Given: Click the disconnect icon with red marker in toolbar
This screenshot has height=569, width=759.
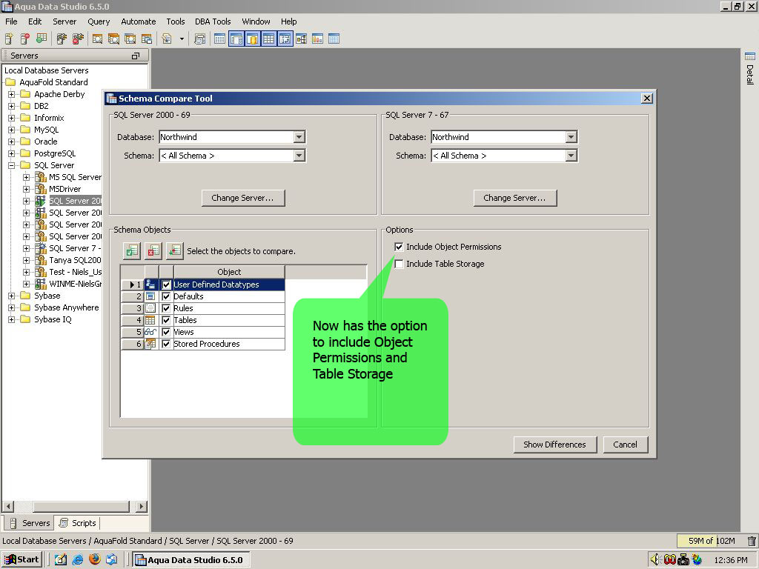Looking at the screenshot, I should (78, 39).
